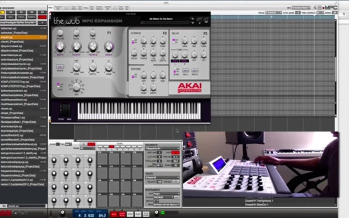Toggle the Delay on/off switch
The height and width of the screenshot is (218, 349).
coord(174,41)
